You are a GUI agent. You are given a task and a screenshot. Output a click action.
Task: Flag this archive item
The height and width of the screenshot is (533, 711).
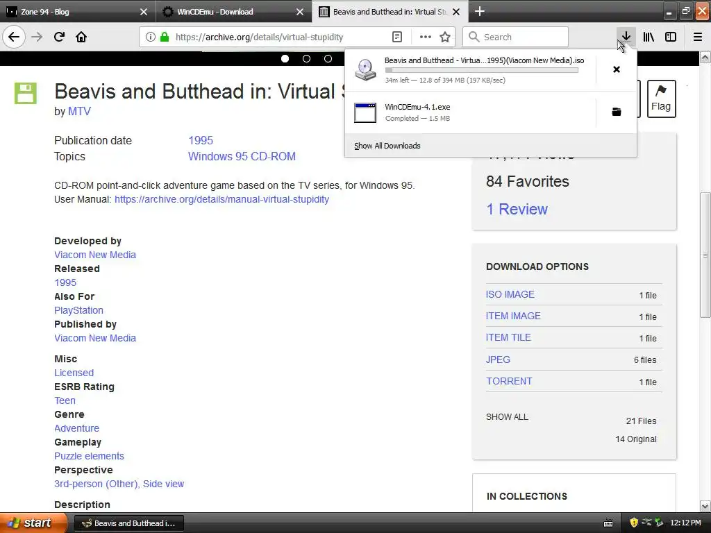click(661, 99)
